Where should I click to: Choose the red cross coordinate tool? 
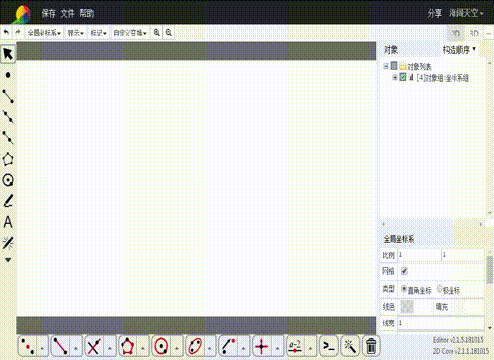coord(262,346)
